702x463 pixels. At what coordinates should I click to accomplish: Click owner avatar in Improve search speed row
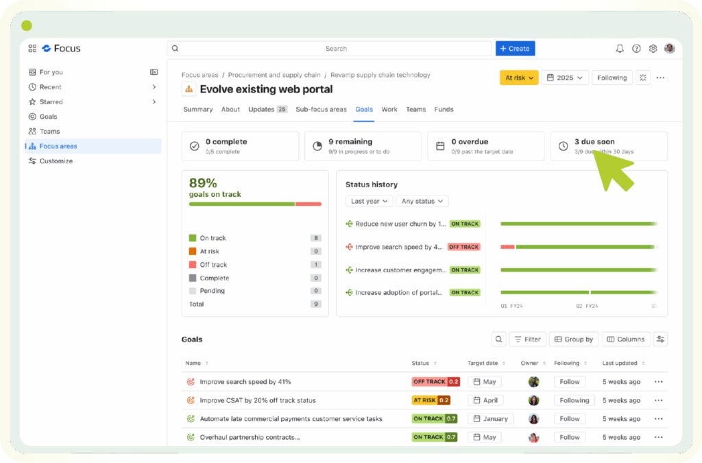click(x=533, y=382)
